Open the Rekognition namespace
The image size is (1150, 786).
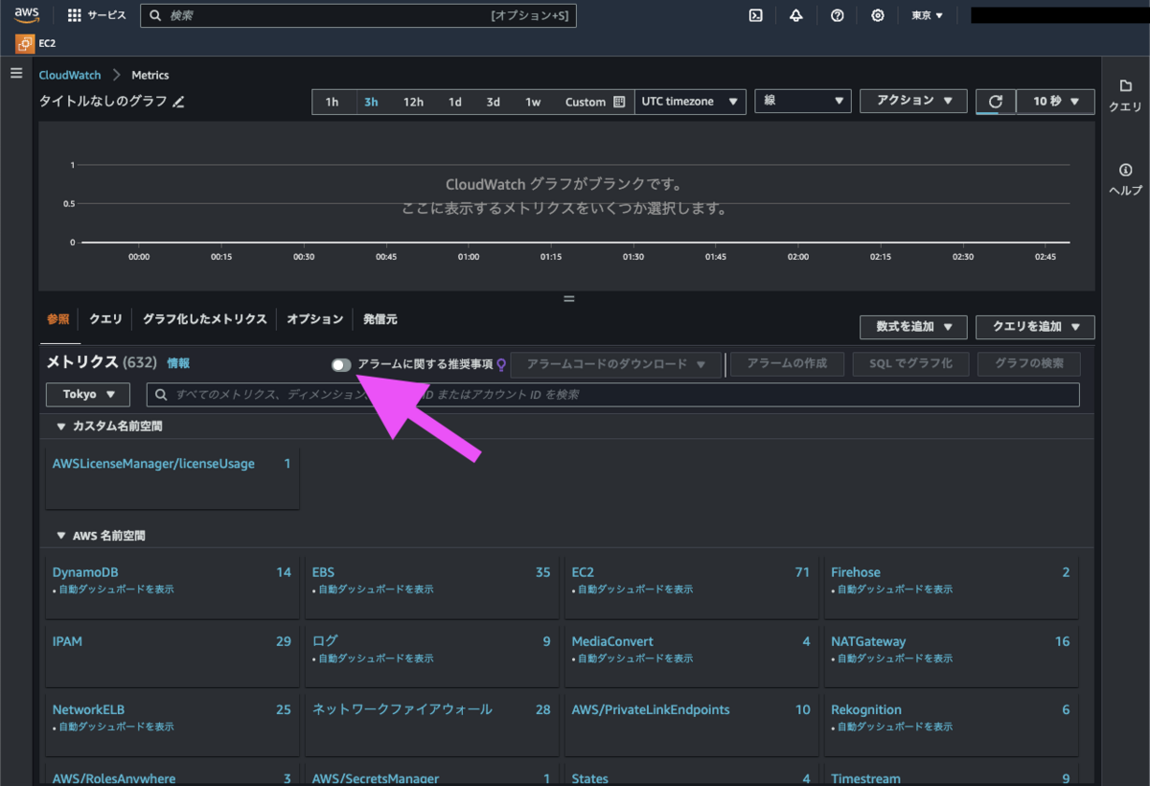pos(866,709)
